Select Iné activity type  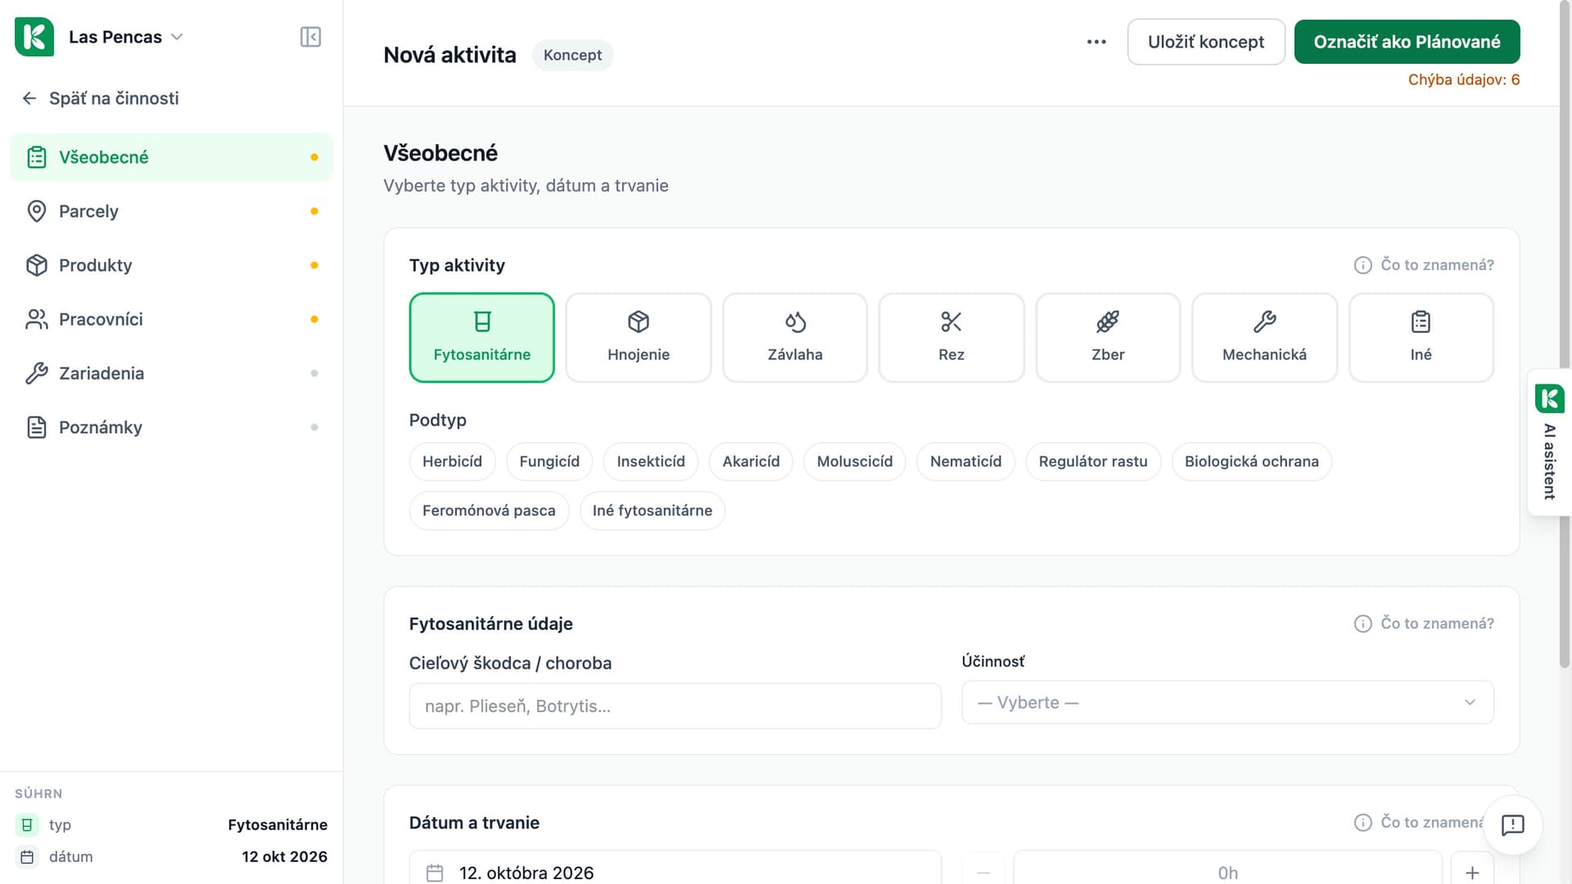click(x=1421, y=337)
